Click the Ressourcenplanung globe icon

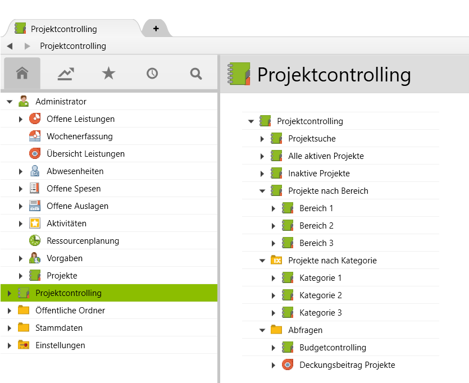35,240
